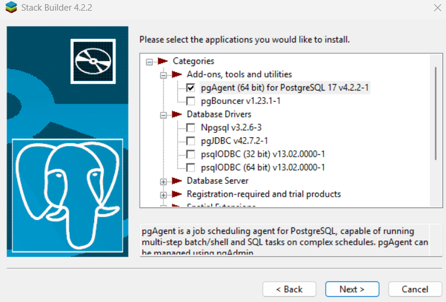Click the arrow icon beside Database Server
The width and height of the screenshot is (446, 302).
pyautogui.click(x=177, y=181)
